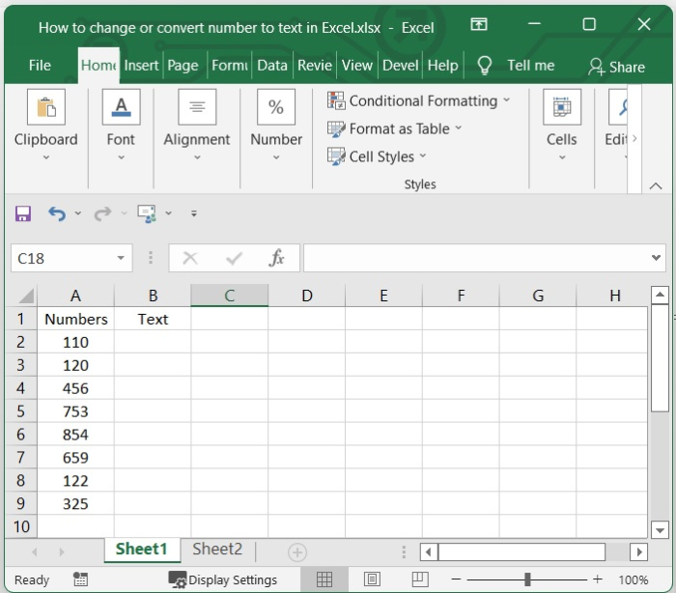Open the Clipboard paste icon group

[45, 107]
